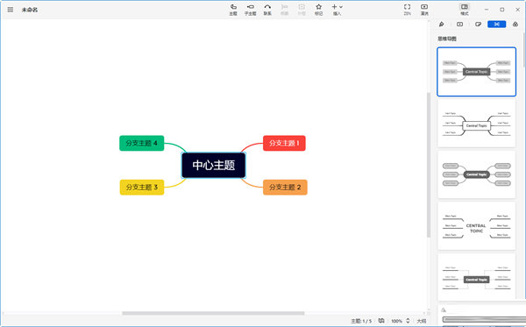Viewport: 526px width, 327px height.
Task: Select the highlighted structure tab in format panel
Action: 497,25
